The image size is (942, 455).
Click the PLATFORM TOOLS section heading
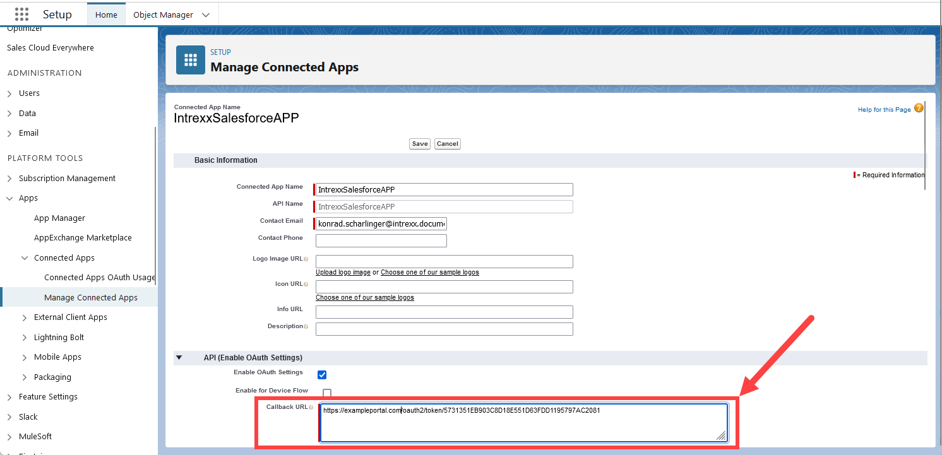[45, 158]
